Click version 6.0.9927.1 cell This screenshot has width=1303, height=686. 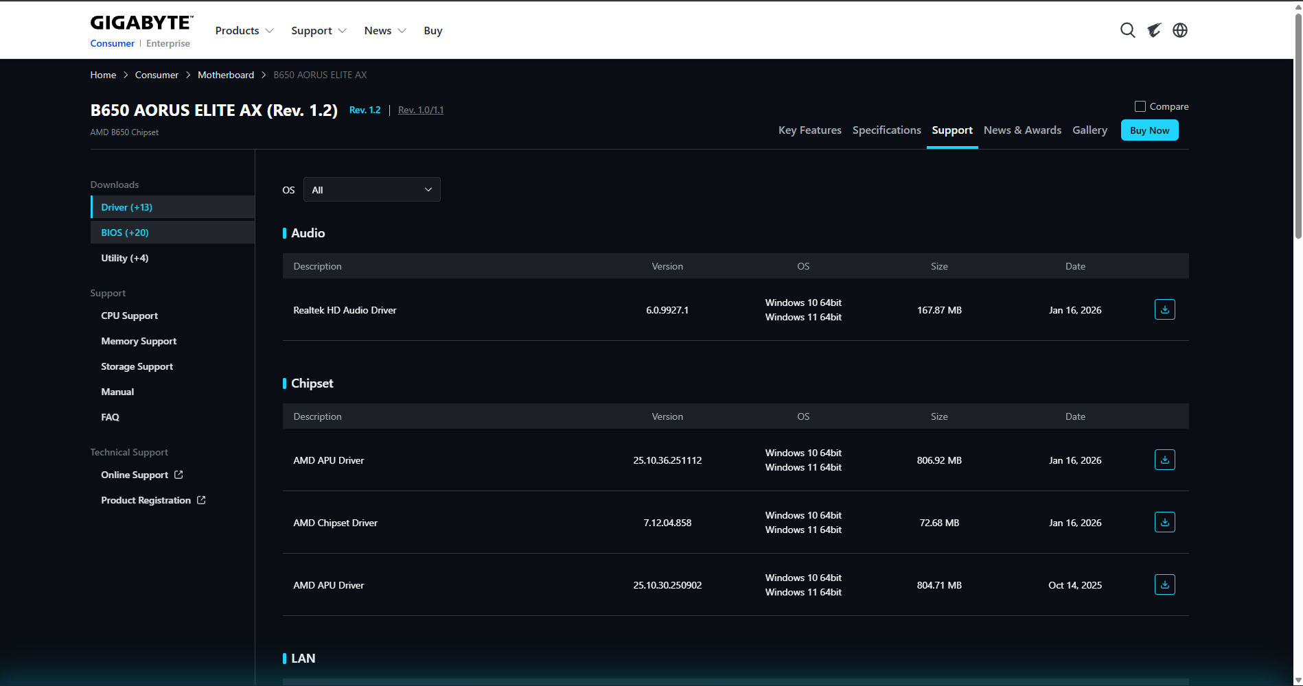click(667, 310)
